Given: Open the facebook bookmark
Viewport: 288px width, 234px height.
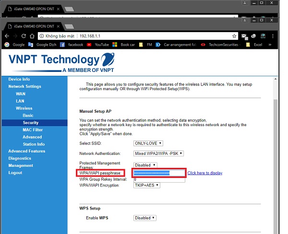Looking at the screenshot, I should pyautogui.click(x=72, y=45).
